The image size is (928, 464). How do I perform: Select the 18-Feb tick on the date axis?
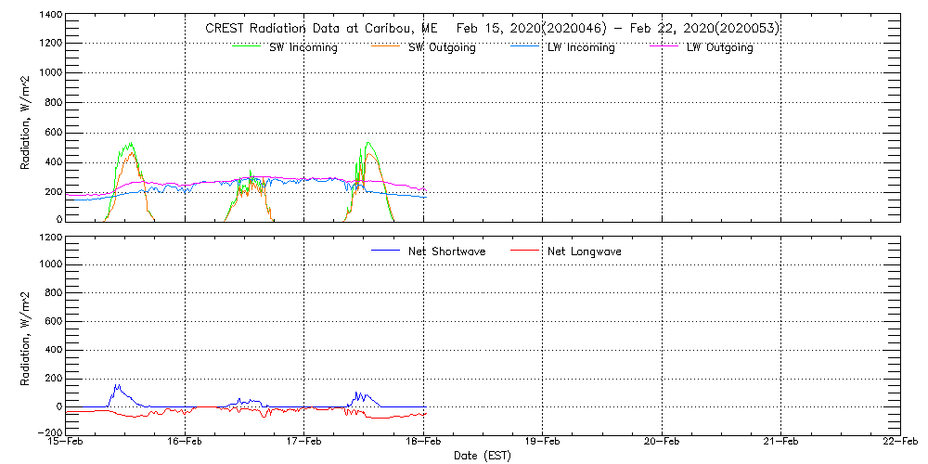[423, 443]
